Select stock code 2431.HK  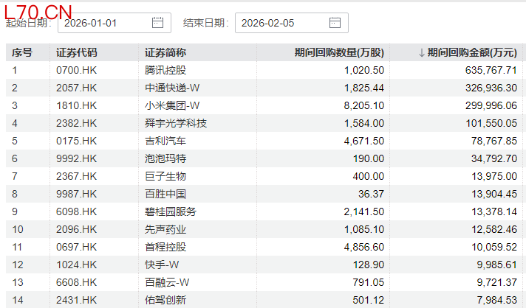click(x=77, y=301)
